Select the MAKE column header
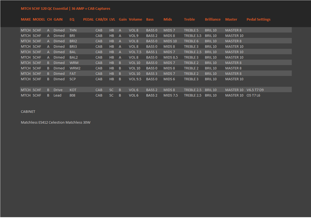Screen dimensions: 311x218 coord(26,20)
